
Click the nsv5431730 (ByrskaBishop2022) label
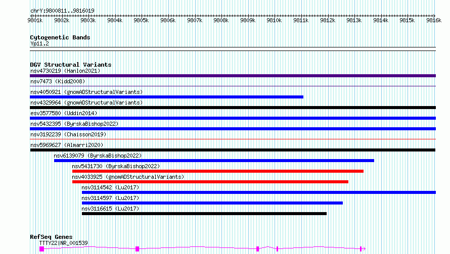point(116,166)
